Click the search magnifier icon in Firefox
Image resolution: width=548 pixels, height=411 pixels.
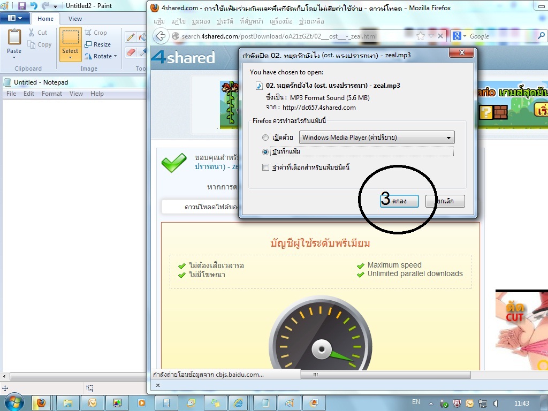(x=541, y=36)
